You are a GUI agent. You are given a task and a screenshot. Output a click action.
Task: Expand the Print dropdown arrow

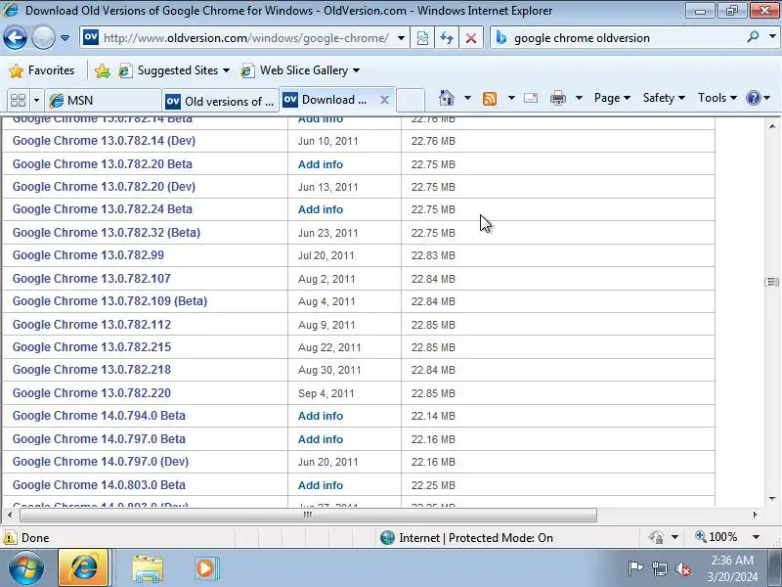pos(579,98)
